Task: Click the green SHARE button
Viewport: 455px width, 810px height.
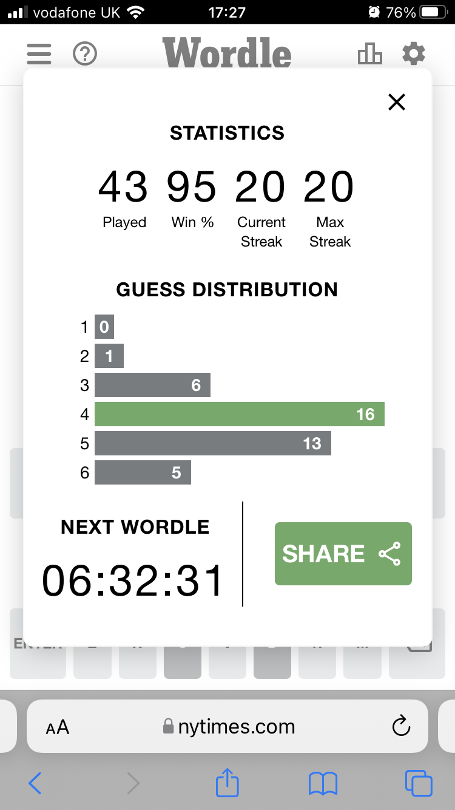Action: click(x=343, y=554)
